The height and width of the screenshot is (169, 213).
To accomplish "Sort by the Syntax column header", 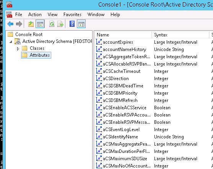I will click(180, 35).
